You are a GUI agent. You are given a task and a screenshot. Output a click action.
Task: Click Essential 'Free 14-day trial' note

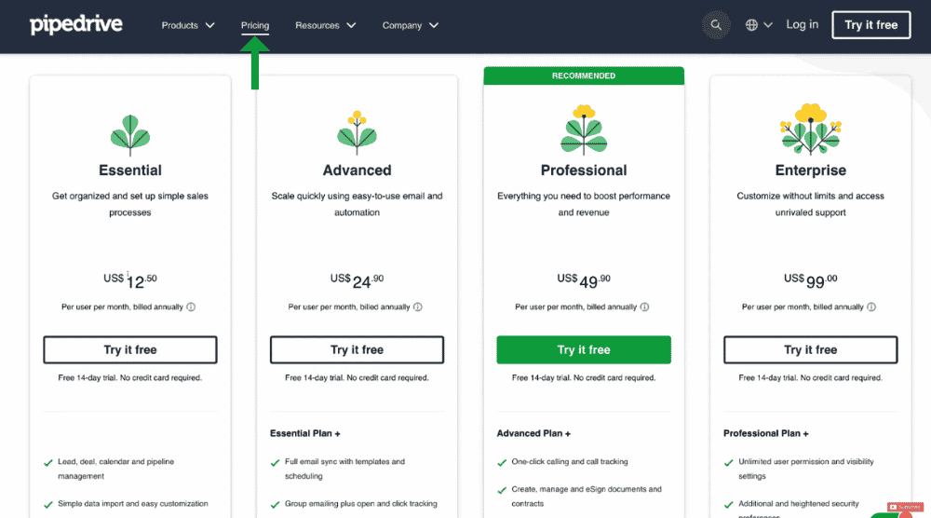pyautogui.click(x=130, y=378)
